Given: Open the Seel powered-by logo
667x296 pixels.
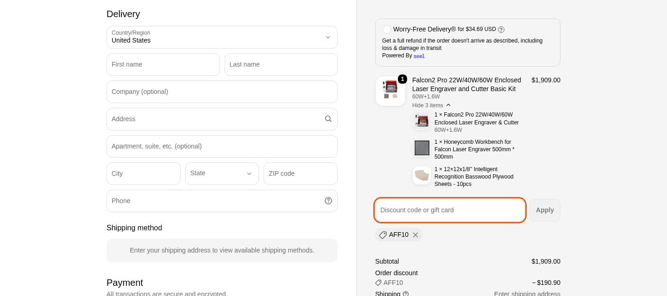Looking at the screenshot, I should tap(419, 56).
